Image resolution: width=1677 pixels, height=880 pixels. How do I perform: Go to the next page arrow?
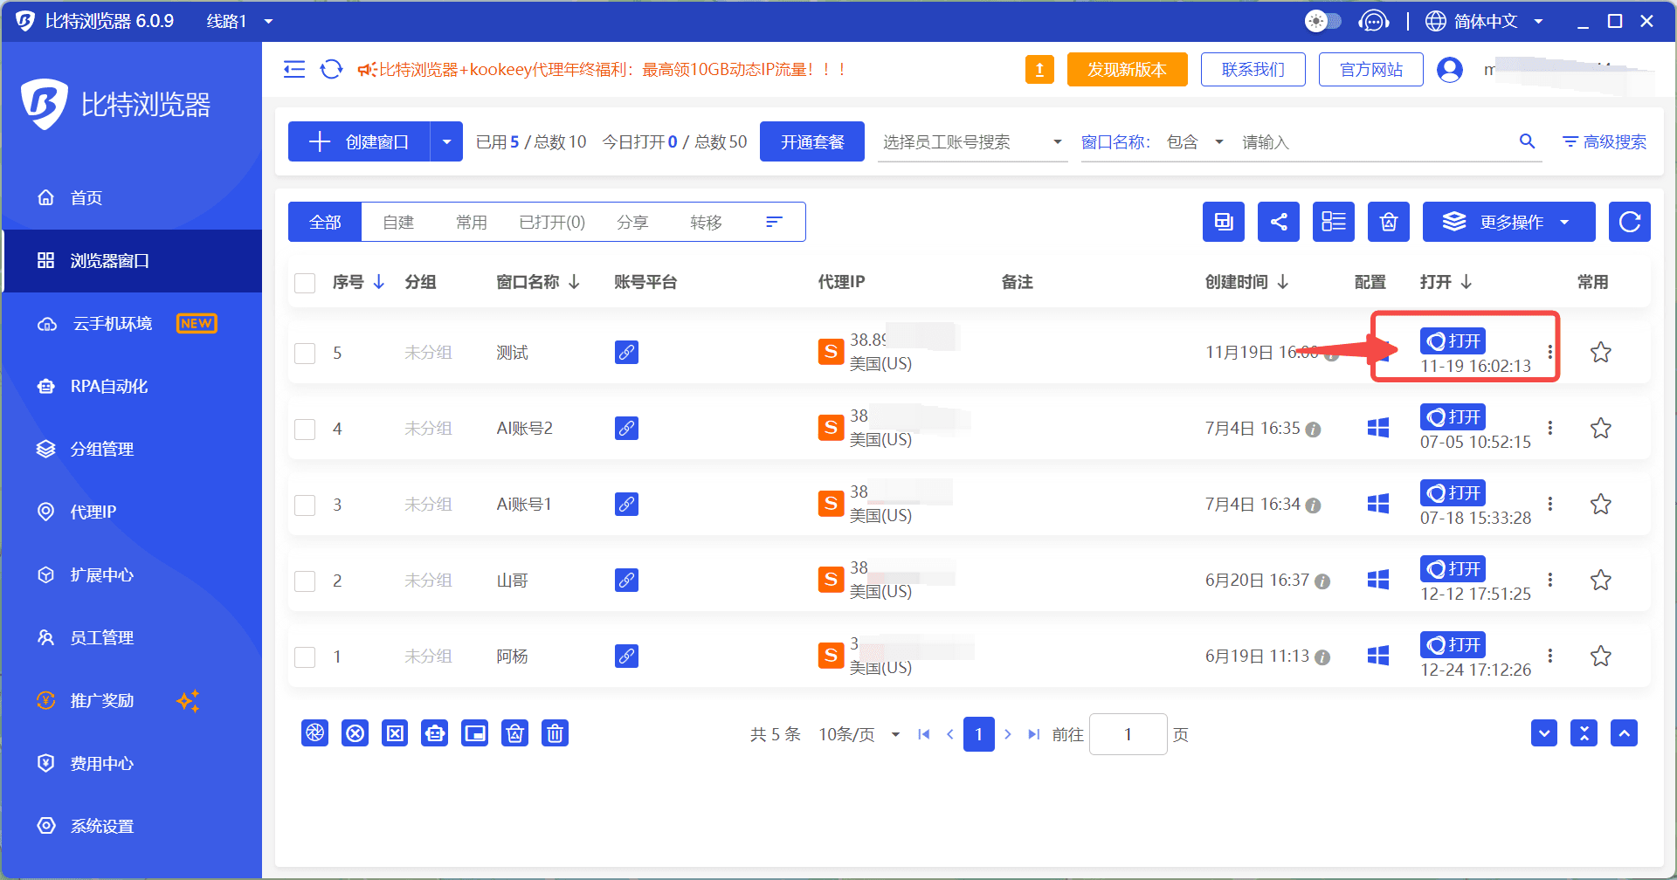click(x=1008, y=734)
